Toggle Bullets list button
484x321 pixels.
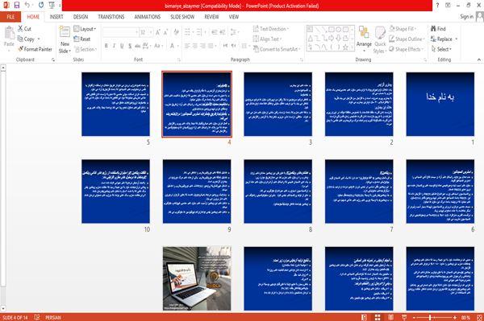188,32
